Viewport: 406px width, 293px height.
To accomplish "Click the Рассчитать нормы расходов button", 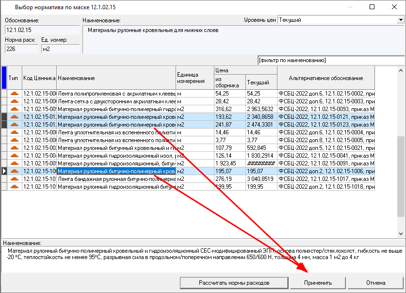I will tap(234, 283).
